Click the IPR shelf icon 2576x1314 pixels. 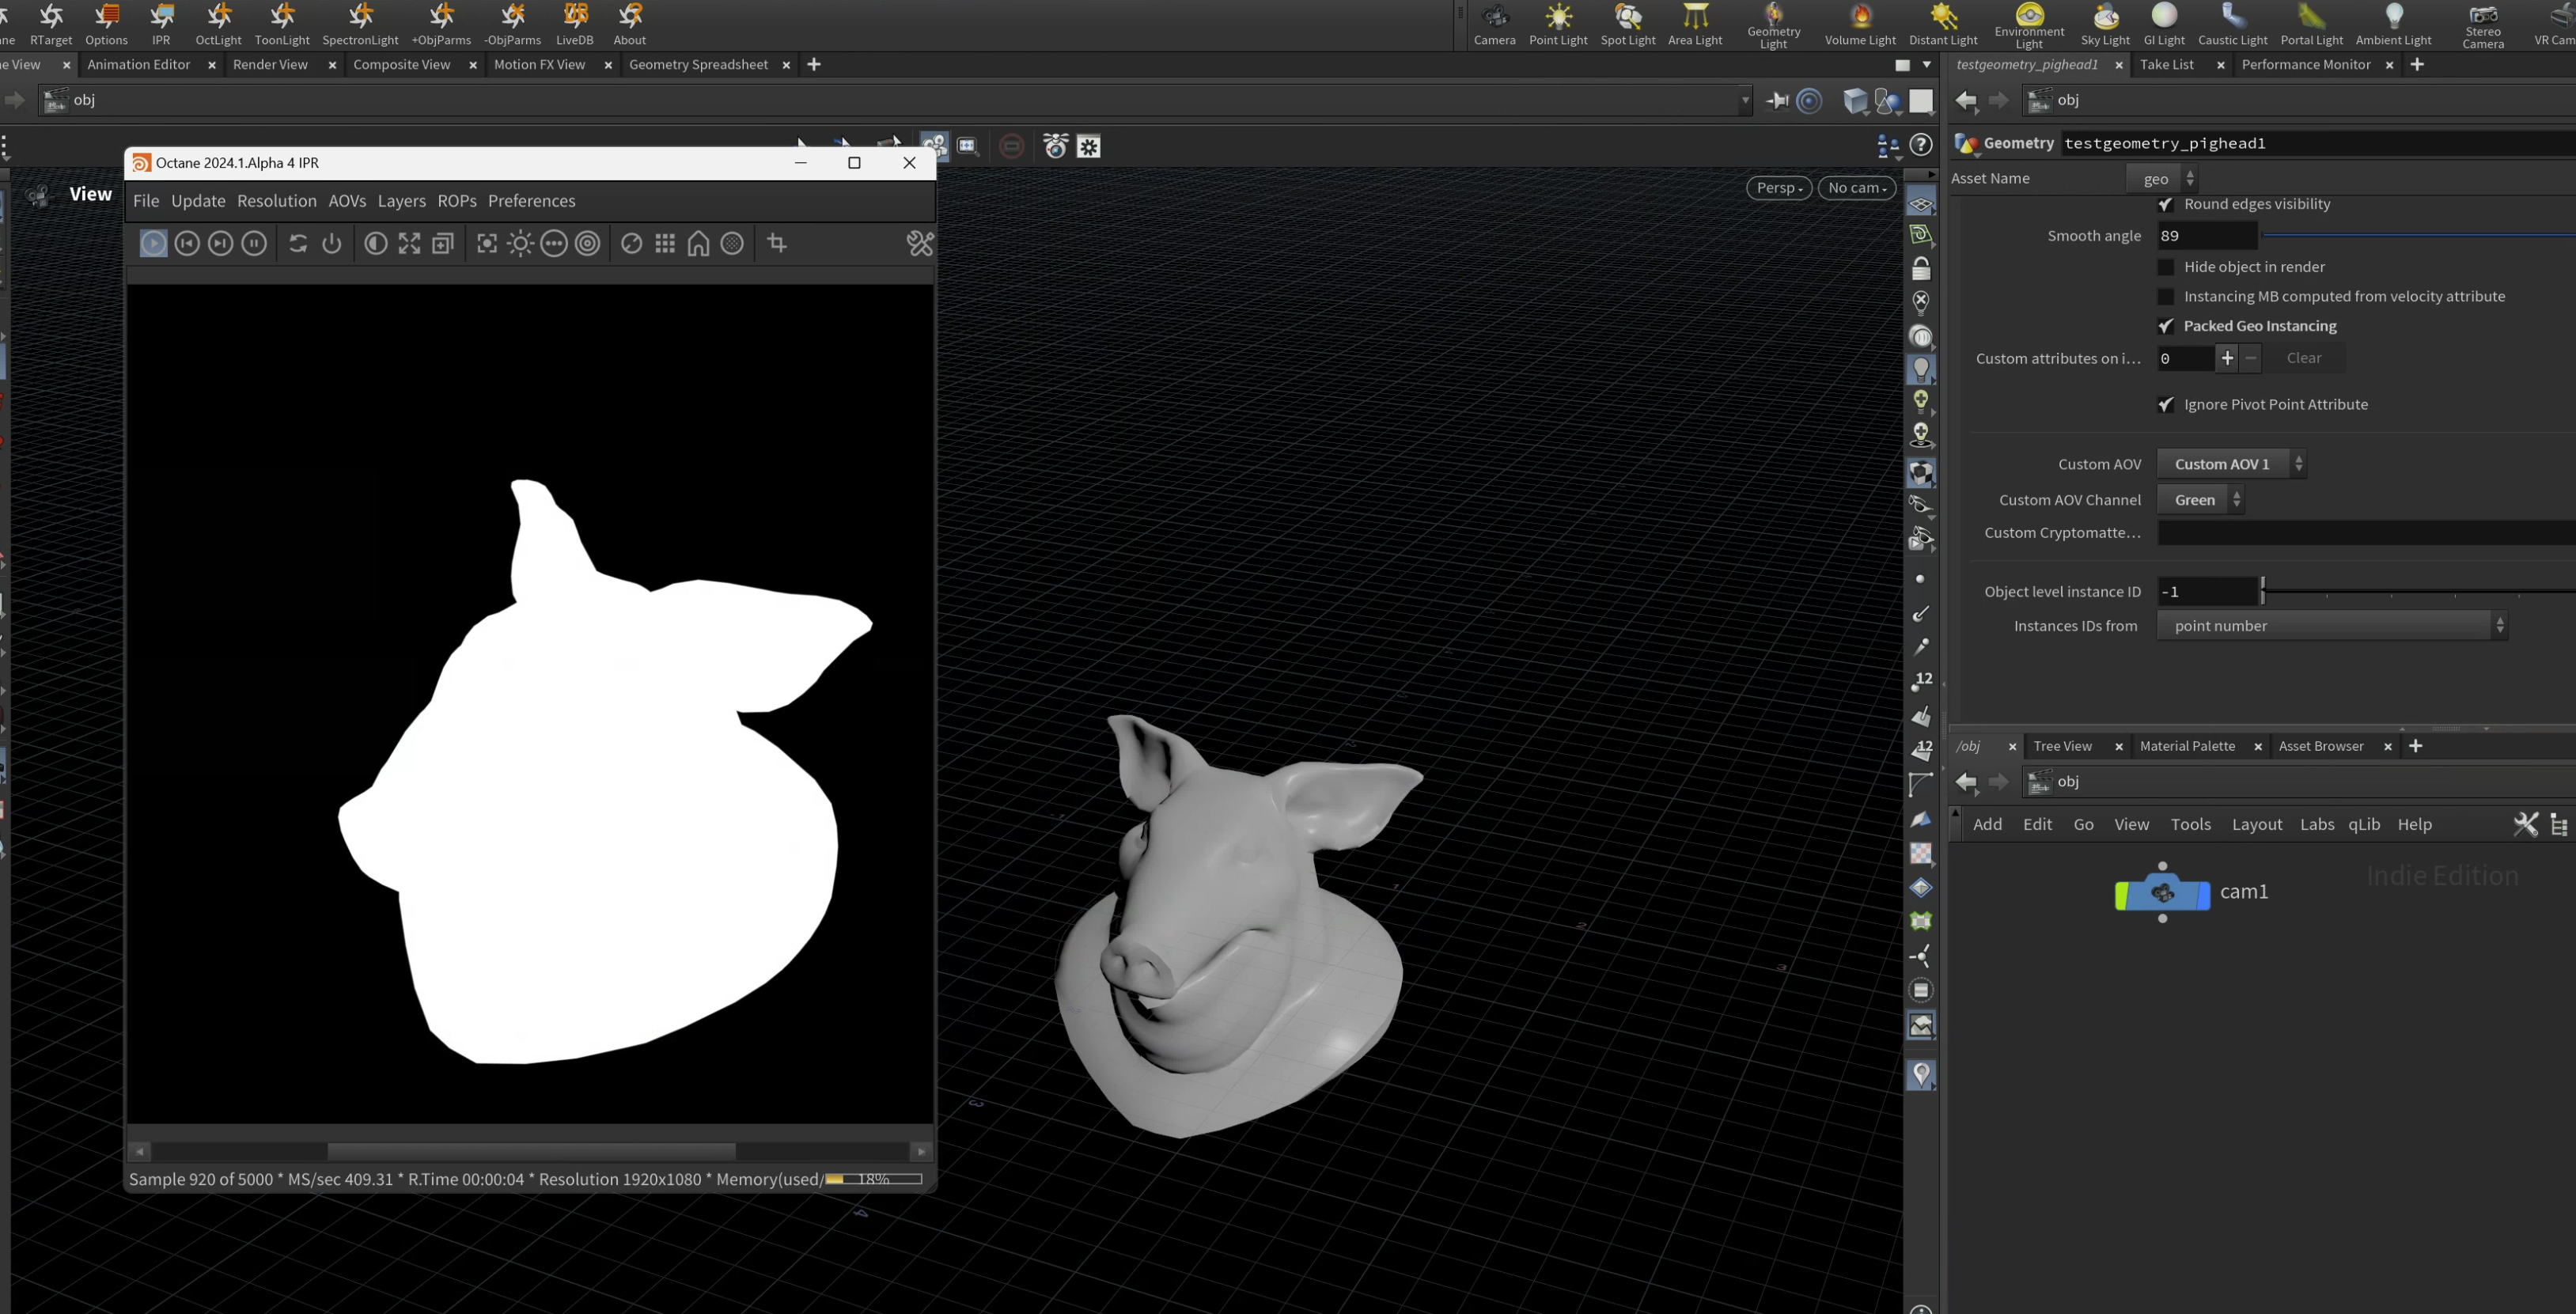pyautogui.click(x=161, y=24)
